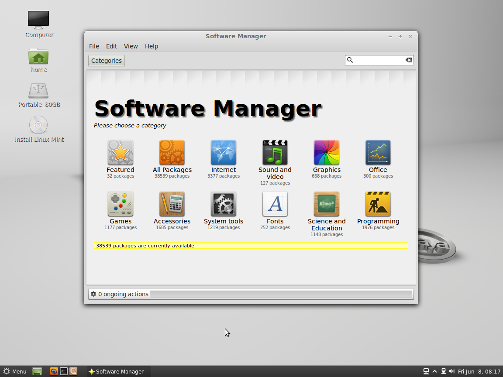This screenshot has height=377, width=503.
Task: Click the Programming category label
Action: (378, 221)
